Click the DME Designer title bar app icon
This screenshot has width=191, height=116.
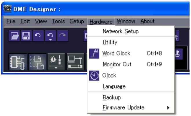click(7, 9)
